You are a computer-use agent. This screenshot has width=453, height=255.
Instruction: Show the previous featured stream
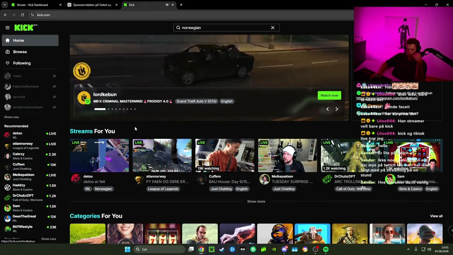click(x=327, y=109)
